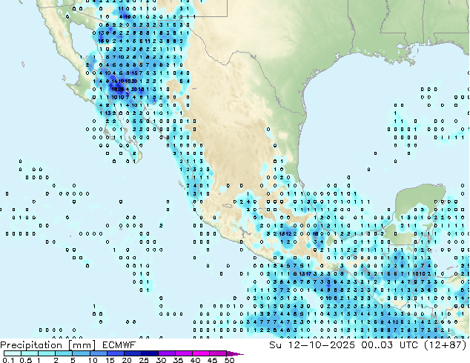This screenshot has height=363, width=470.
Task: Click the 45–50 mm legend color swatch
Action: coord(218,353)
